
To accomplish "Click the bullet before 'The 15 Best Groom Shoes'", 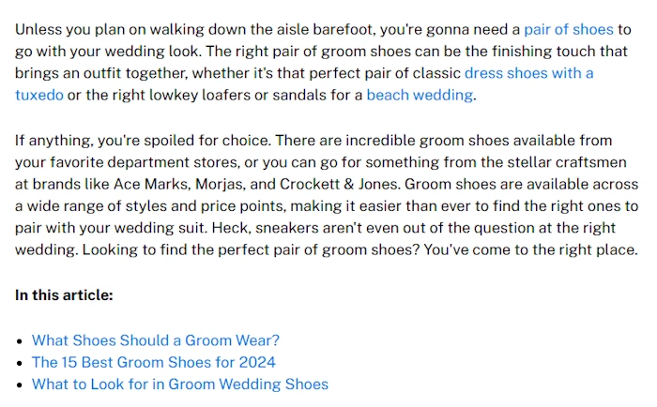I will tap(20, 363).
